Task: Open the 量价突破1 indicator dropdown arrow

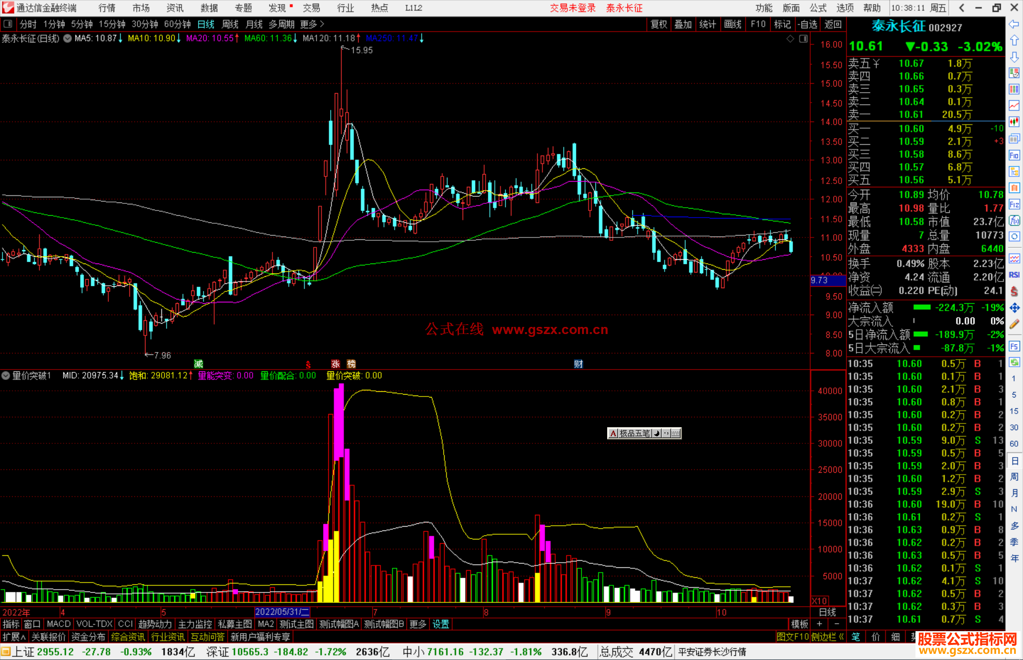Action: [x=6, y=376]
